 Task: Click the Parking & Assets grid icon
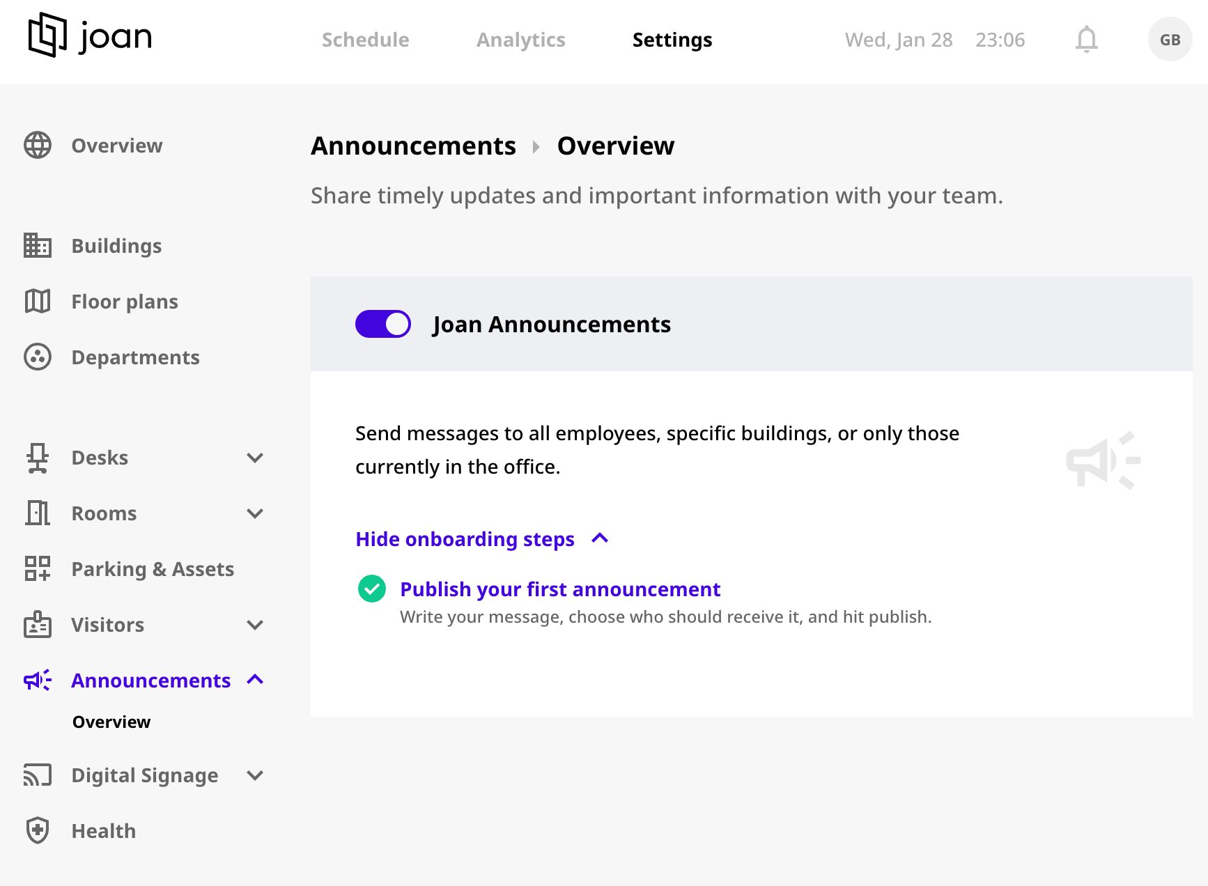click(38, 568)
